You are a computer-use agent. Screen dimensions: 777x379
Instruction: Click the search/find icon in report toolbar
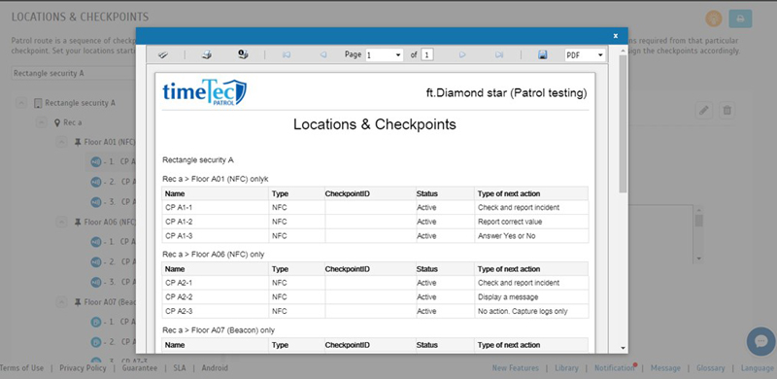click(x=162, y=55)
